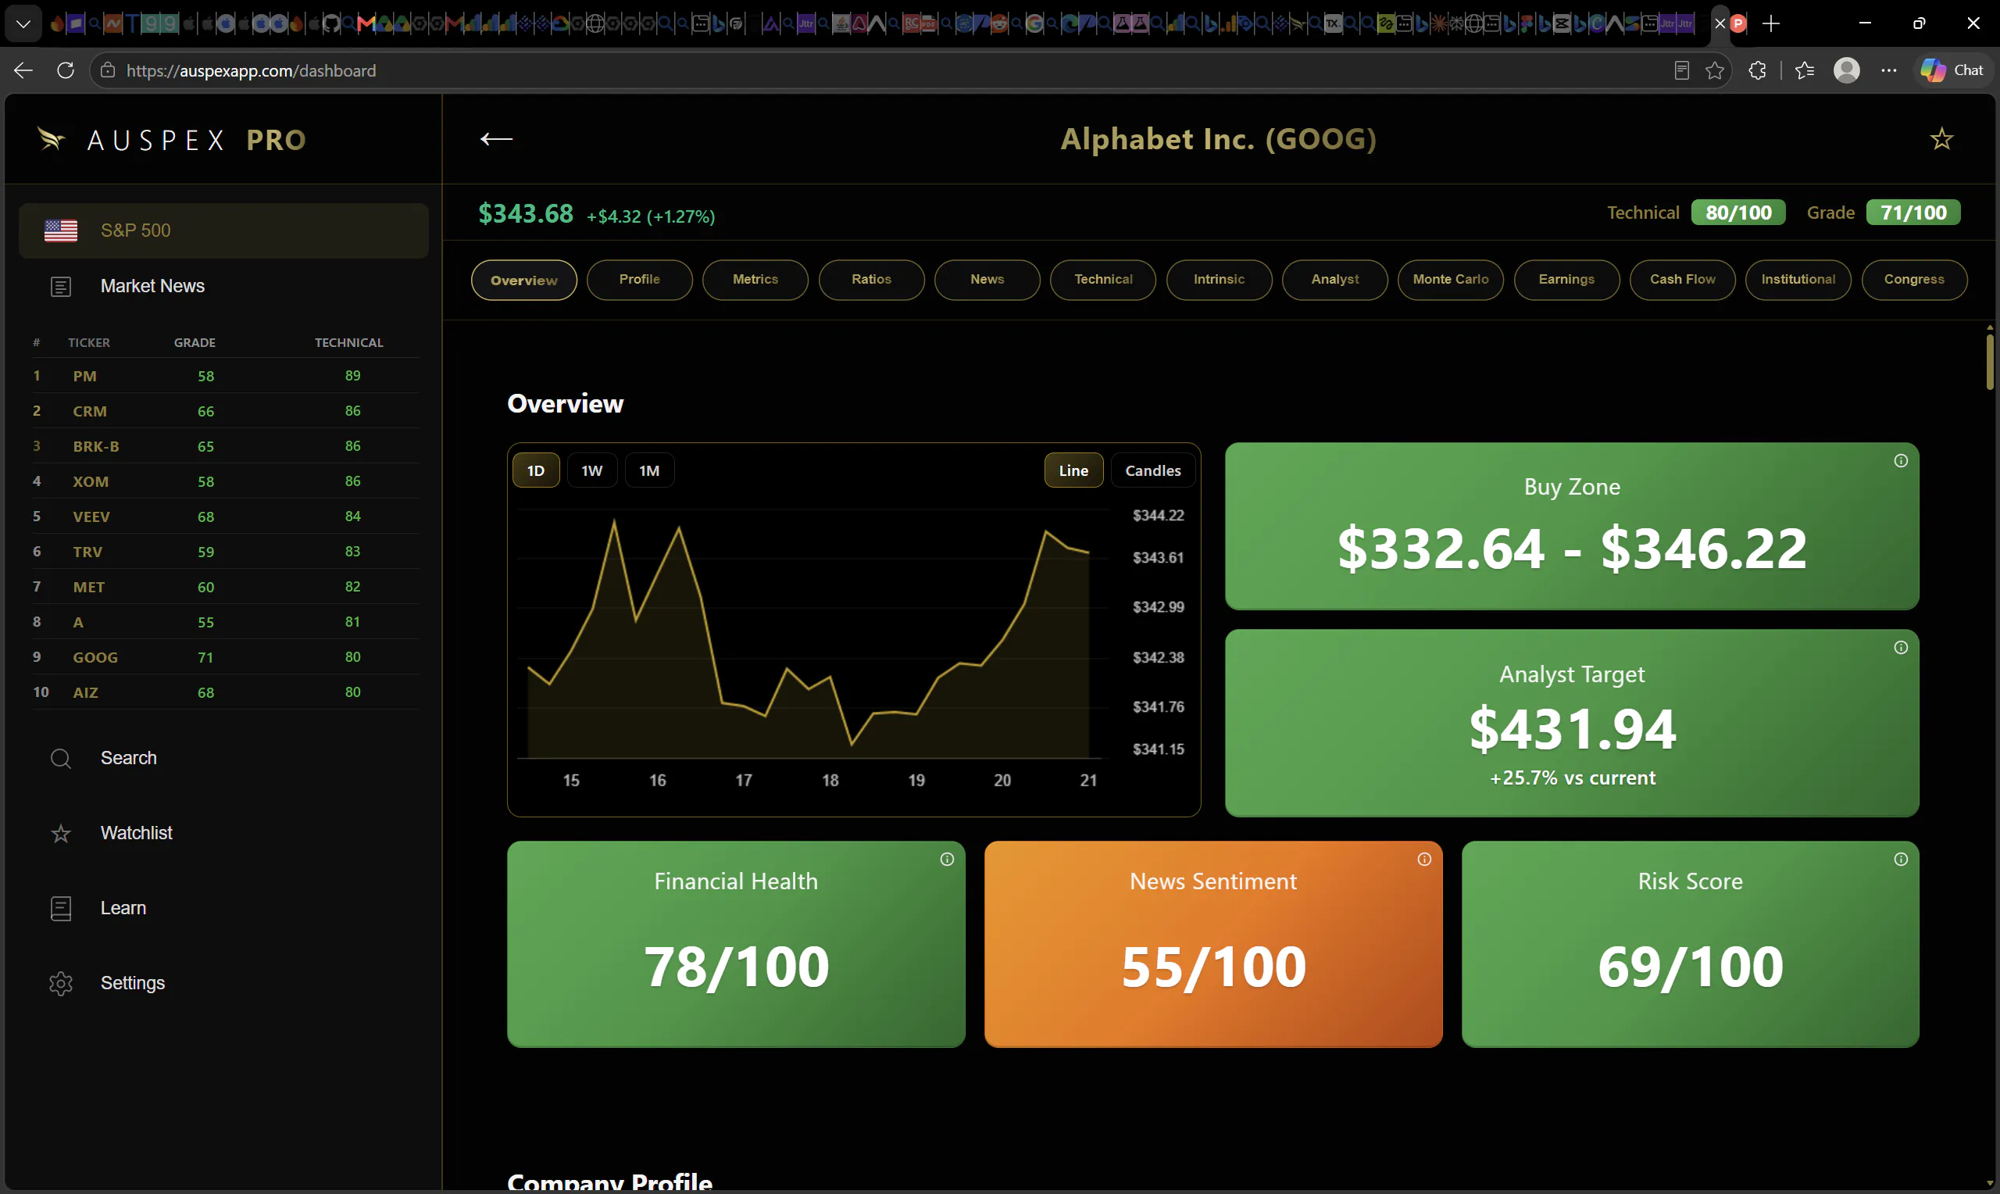Open BRK-B ticker row
This screenshot has width=2000, height=1194.
tap(225, 446)
